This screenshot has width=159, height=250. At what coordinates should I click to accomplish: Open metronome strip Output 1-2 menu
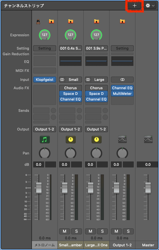click(x=45, y=129)
